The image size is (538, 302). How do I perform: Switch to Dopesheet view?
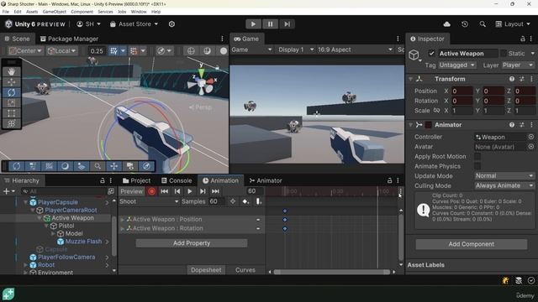tap(206, 270)
